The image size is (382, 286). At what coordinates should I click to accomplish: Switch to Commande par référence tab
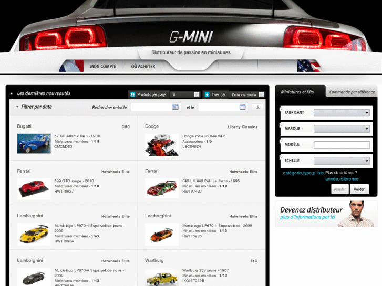pyautogui.click(x=352, y=92)
